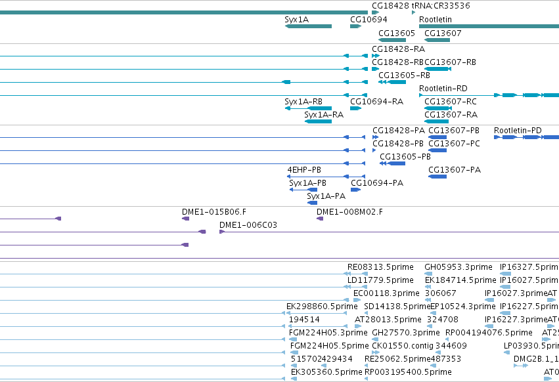Select protein Rootletin-PD
The width and height of the screenshot is (559, 382).
click(x=518, y=131)
